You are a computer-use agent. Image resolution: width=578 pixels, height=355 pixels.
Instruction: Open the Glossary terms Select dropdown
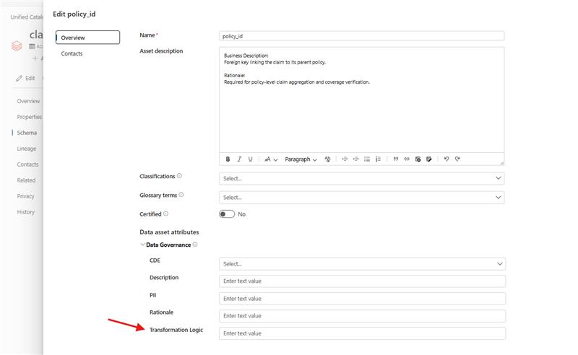point(361,198)
